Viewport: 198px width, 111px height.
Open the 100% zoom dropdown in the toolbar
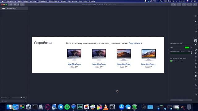(16, 5)
